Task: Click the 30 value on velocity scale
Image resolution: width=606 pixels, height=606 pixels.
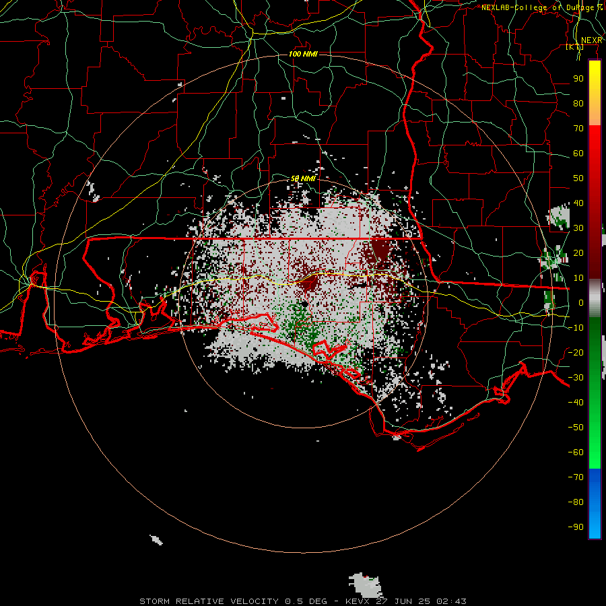Action: (x=578, y=228)
